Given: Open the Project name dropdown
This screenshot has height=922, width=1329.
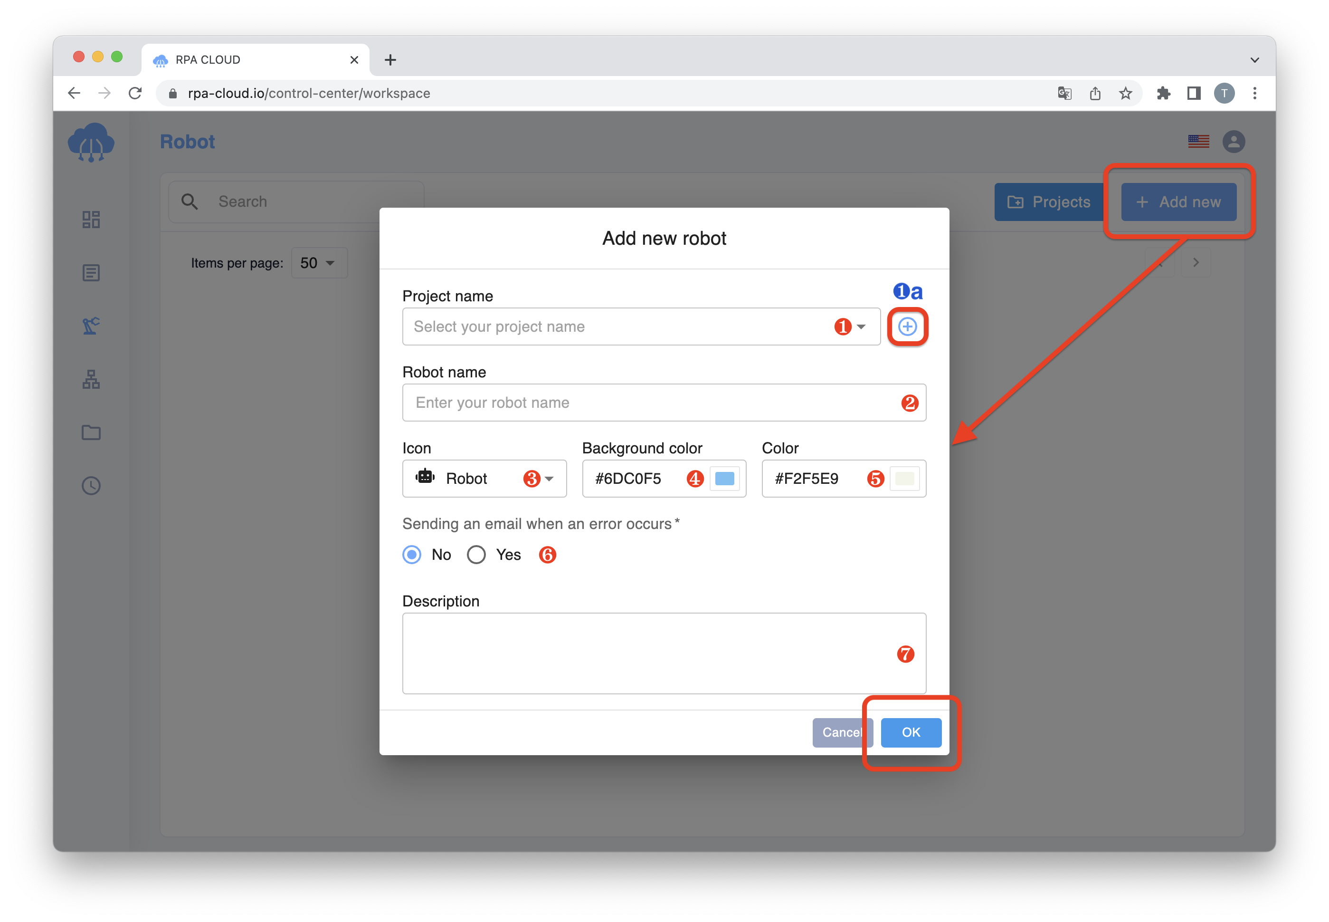Looking at the screenshot, I should (x=641, y=327).
